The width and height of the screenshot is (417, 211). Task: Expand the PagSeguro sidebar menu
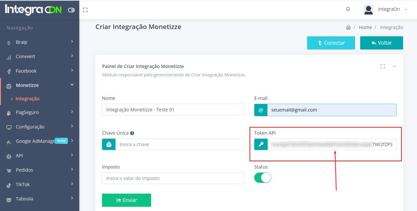40,112
